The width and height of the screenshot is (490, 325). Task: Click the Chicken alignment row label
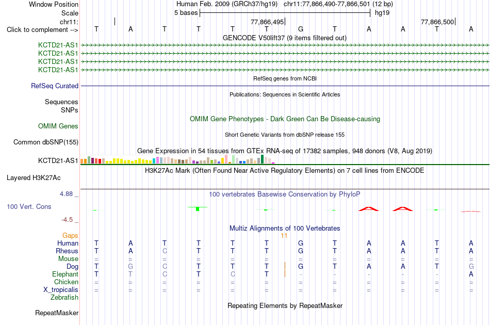66,282
